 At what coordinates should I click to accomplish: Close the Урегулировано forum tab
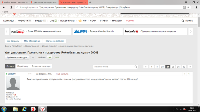[x=86, y=2]
